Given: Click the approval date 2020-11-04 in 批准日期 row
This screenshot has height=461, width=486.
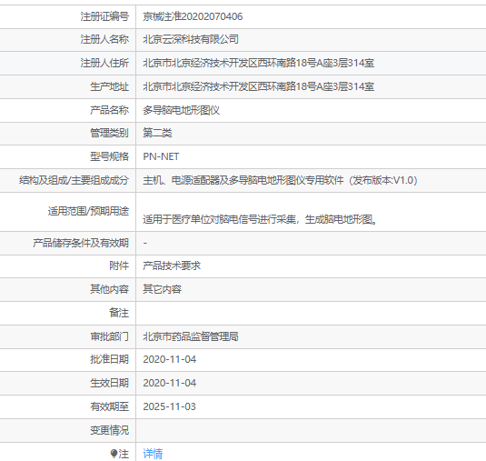Looking at the screenshot, I should (x=170, y=359).
